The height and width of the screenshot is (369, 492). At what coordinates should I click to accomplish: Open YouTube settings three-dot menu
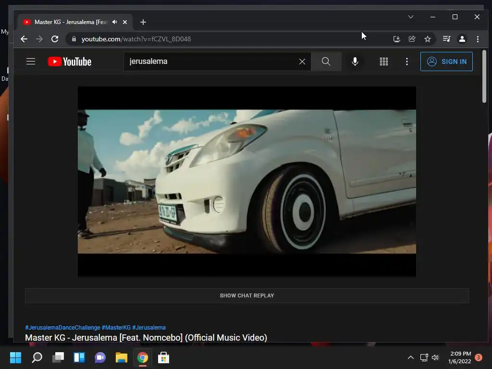click(407, 61)
